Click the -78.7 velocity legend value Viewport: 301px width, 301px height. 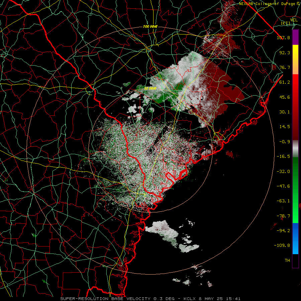pyautogui.click(x=283, y=216)
